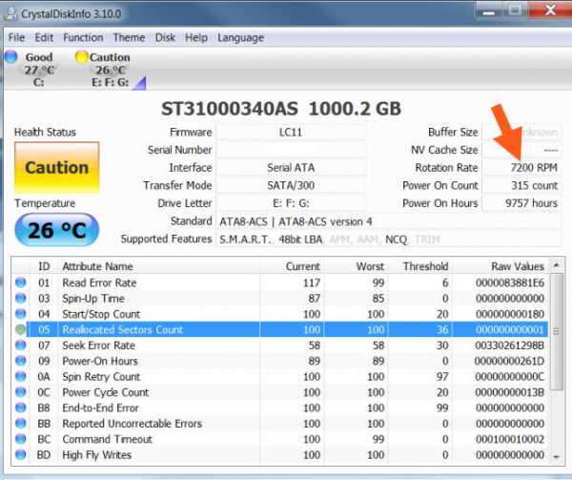572x480 pixels.
Task: Click the attribute list scroll up arrow
Action: tap(557, 265)
